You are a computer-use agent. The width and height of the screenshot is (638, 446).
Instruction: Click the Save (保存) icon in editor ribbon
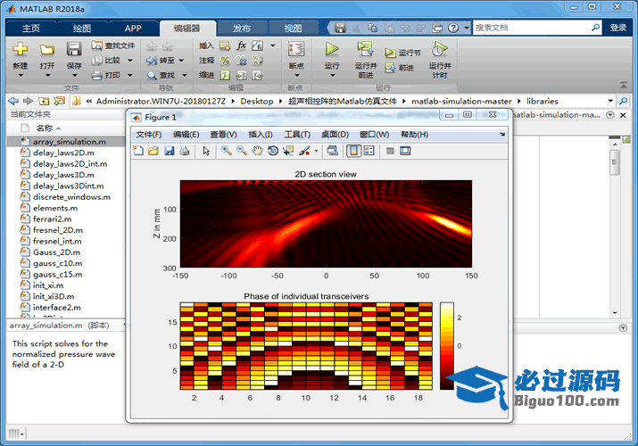[x=73, y=50]
